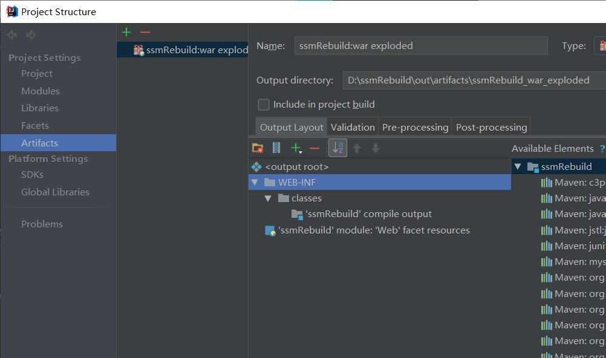Click IntelliJ logo in title bar
The height and width of the screenshot is (358, 606).
tap(12, 11)
